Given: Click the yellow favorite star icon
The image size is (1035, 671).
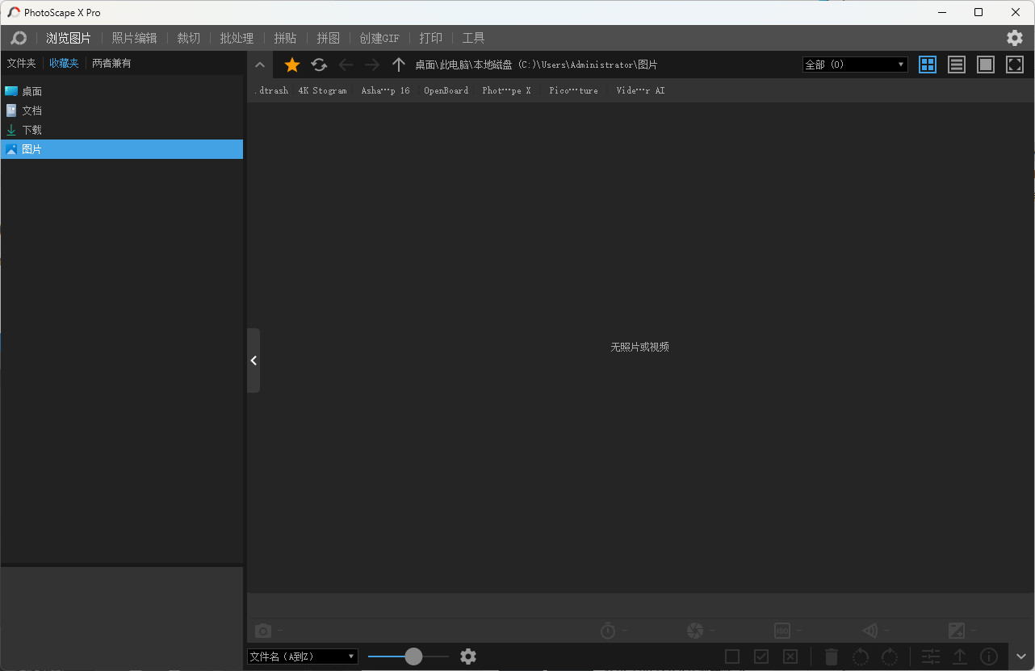Looking at the screenshot, I should pos(292,65).
